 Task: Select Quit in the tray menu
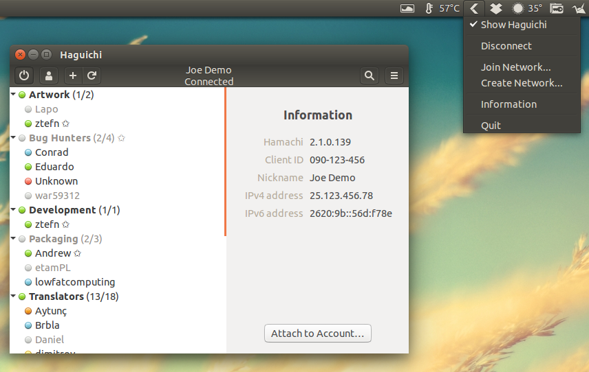click(522, 126)
